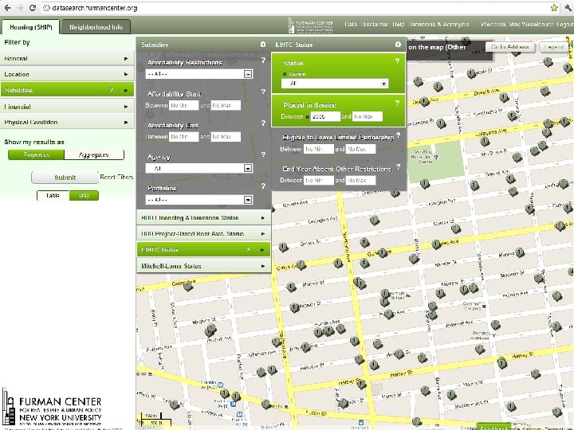Remove the Current status filter via x
The height and width of the screenshot is (430, 574).
pyautogui.click(x=285, y=74)
